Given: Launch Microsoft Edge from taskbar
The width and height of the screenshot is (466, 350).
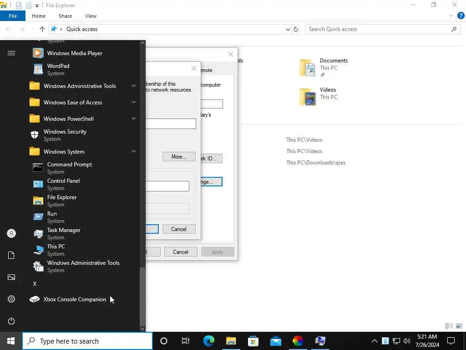Looking at the screenshot, I should click(x=208, y=341).
